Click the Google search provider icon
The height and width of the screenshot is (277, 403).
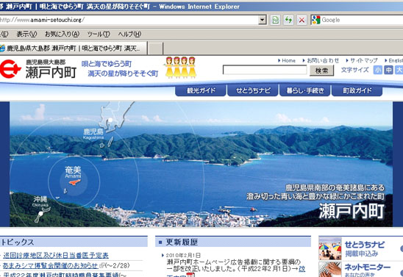(316, 20)
